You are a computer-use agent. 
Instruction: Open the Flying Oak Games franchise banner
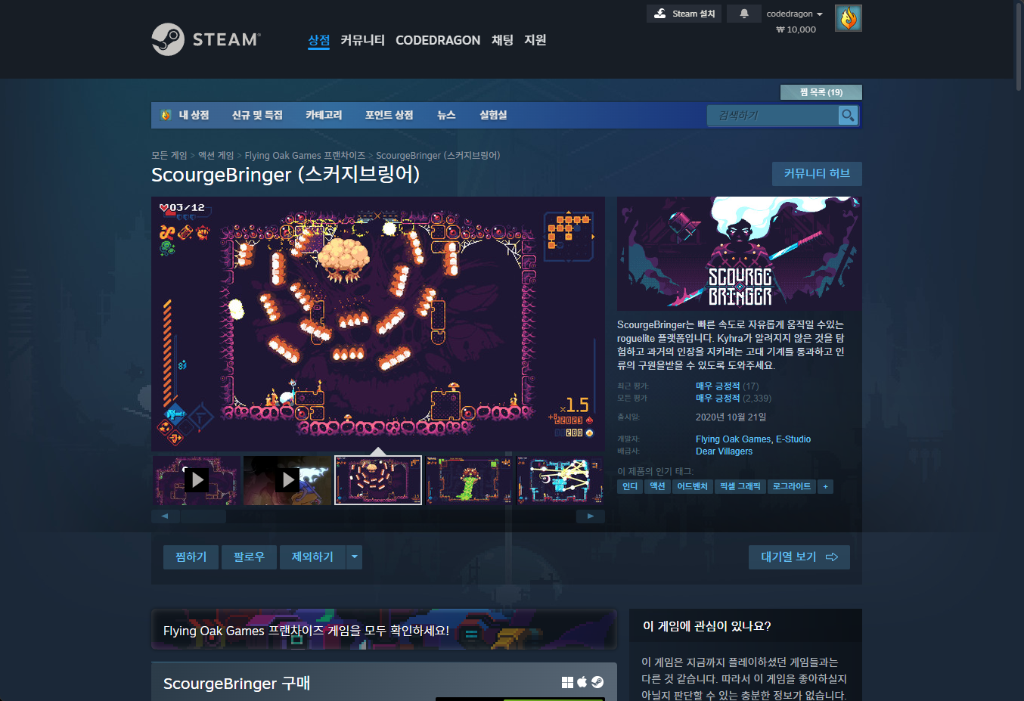(x=384, y=629)
